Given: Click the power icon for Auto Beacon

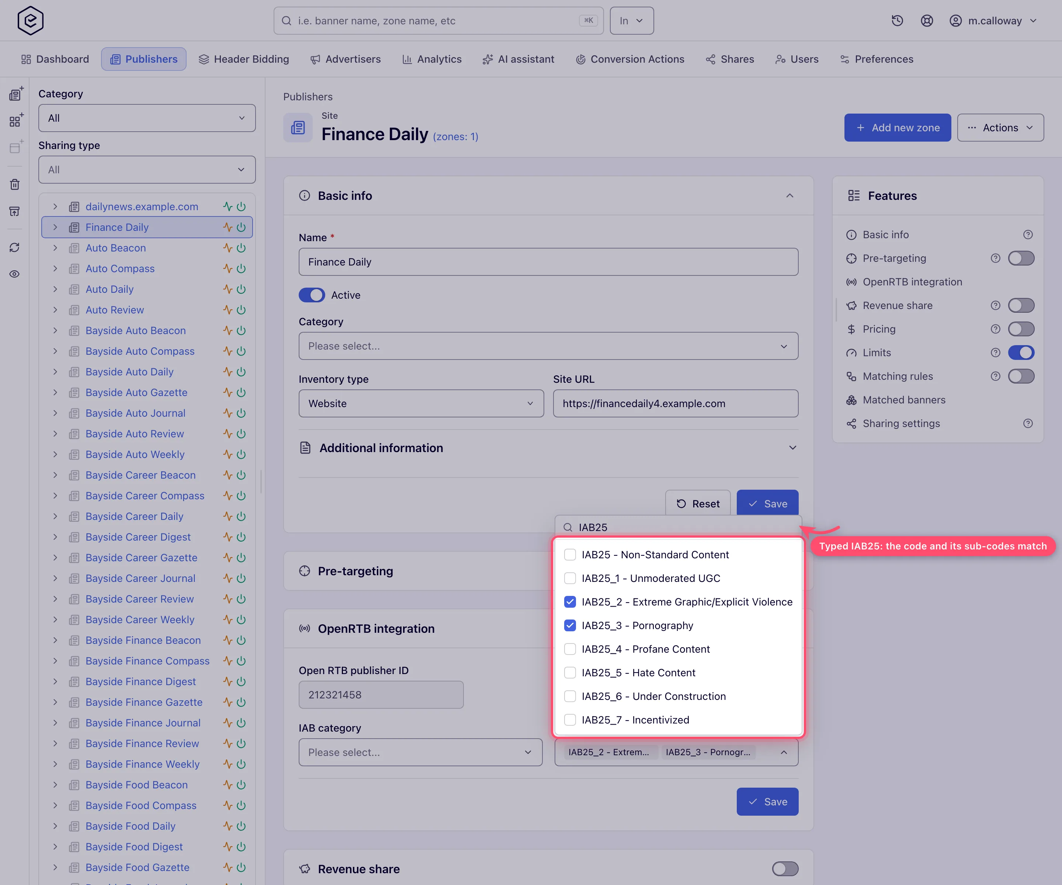Looking at the screenshot, I should point(242,248).
